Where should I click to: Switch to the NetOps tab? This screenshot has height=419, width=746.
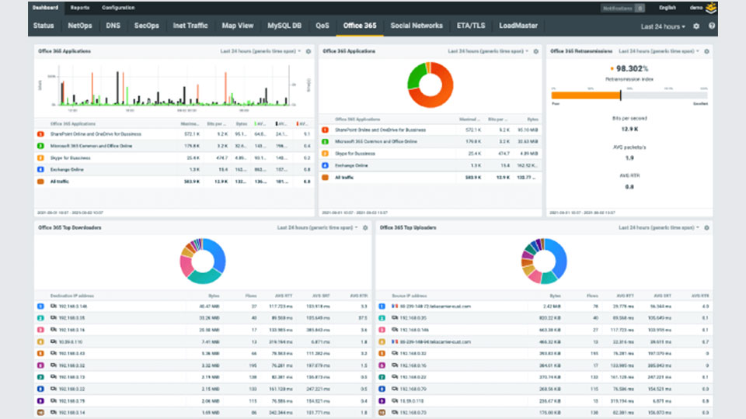(80, 26)
